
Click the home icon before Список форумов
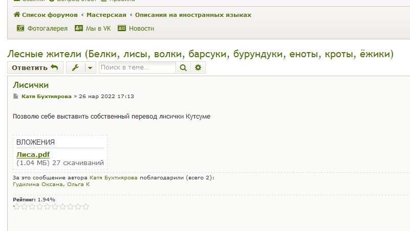tap(17, 15)
